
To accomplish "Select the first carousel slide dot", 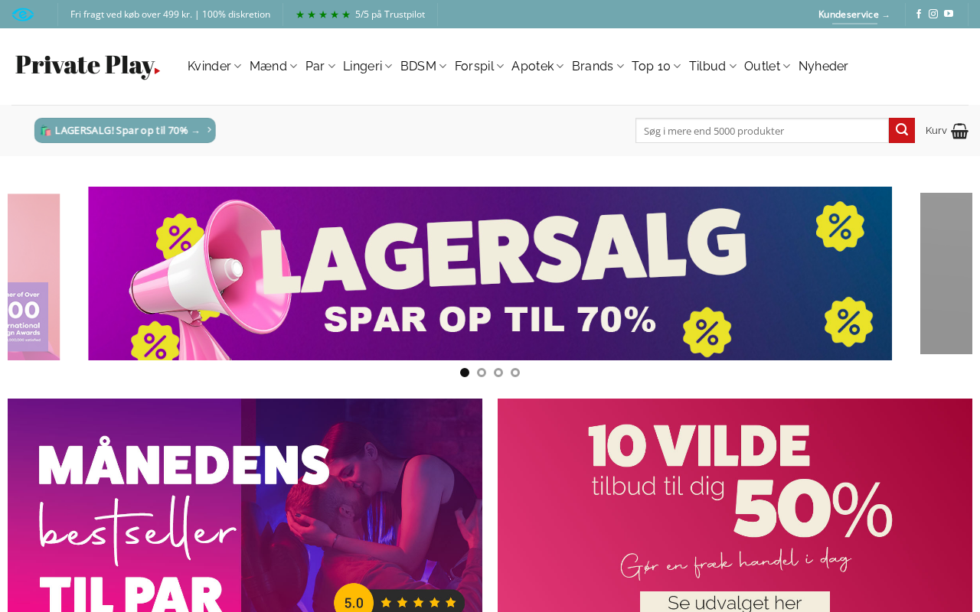I will point(465,373).
